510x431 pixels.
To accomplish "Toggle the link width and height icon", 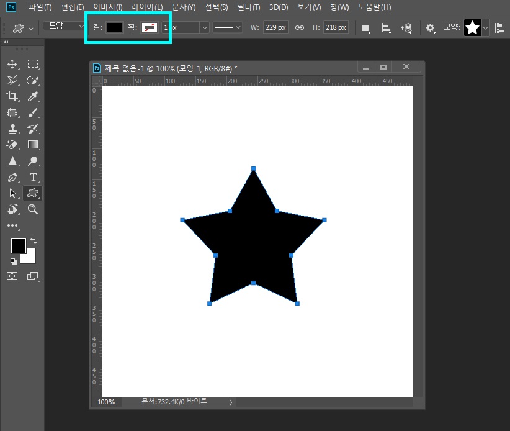I will point(300,28).
